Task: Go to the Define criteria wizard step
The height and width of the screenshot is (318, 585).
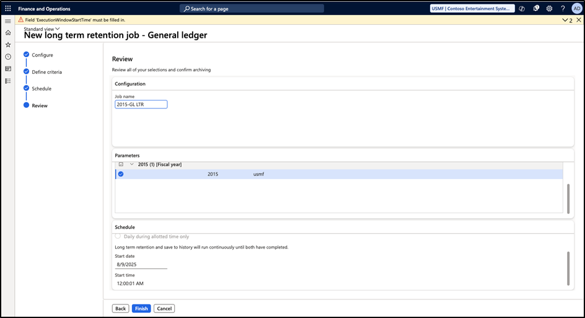Action: click(46, 72)
